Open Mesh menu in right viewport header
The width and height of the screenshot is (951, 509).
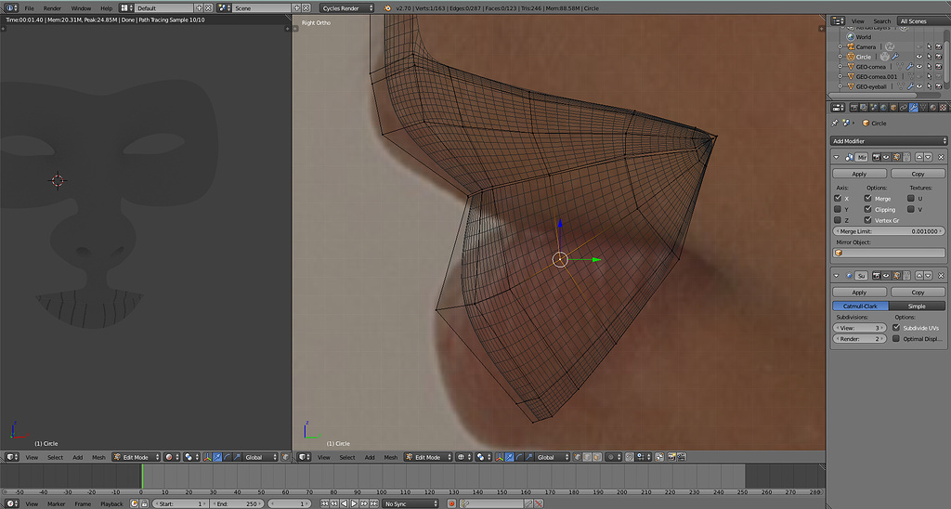pyautogui.click(x=391, y=457)
